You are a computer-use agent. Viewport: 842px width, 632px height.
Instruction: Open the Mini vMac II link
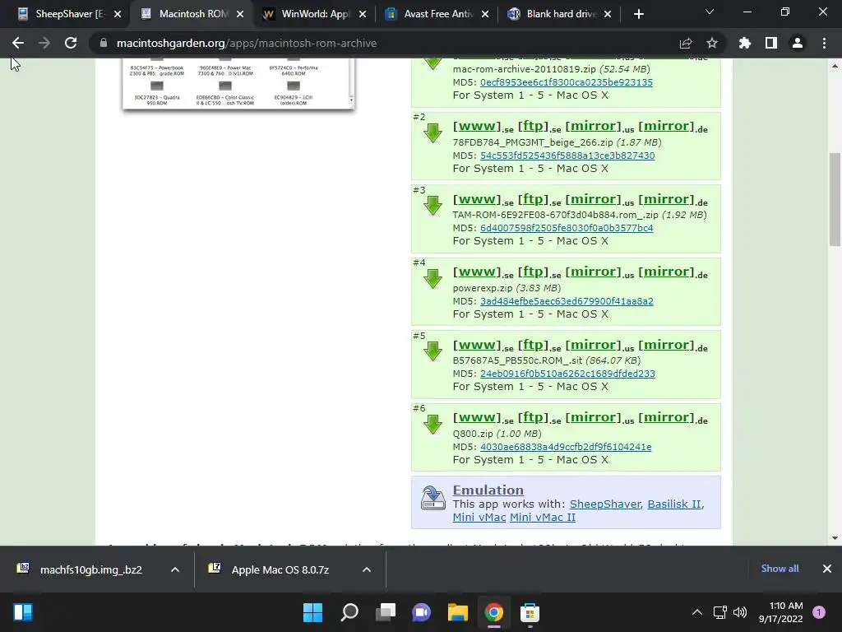[x=543, y=517]
